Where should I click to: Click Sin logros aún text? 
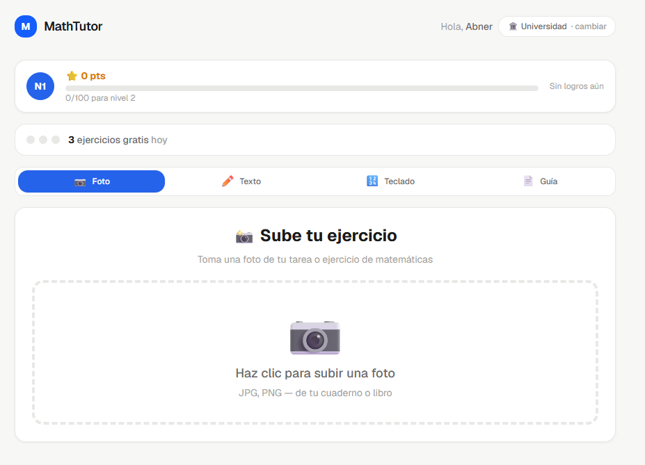click(x=576, y=86)
